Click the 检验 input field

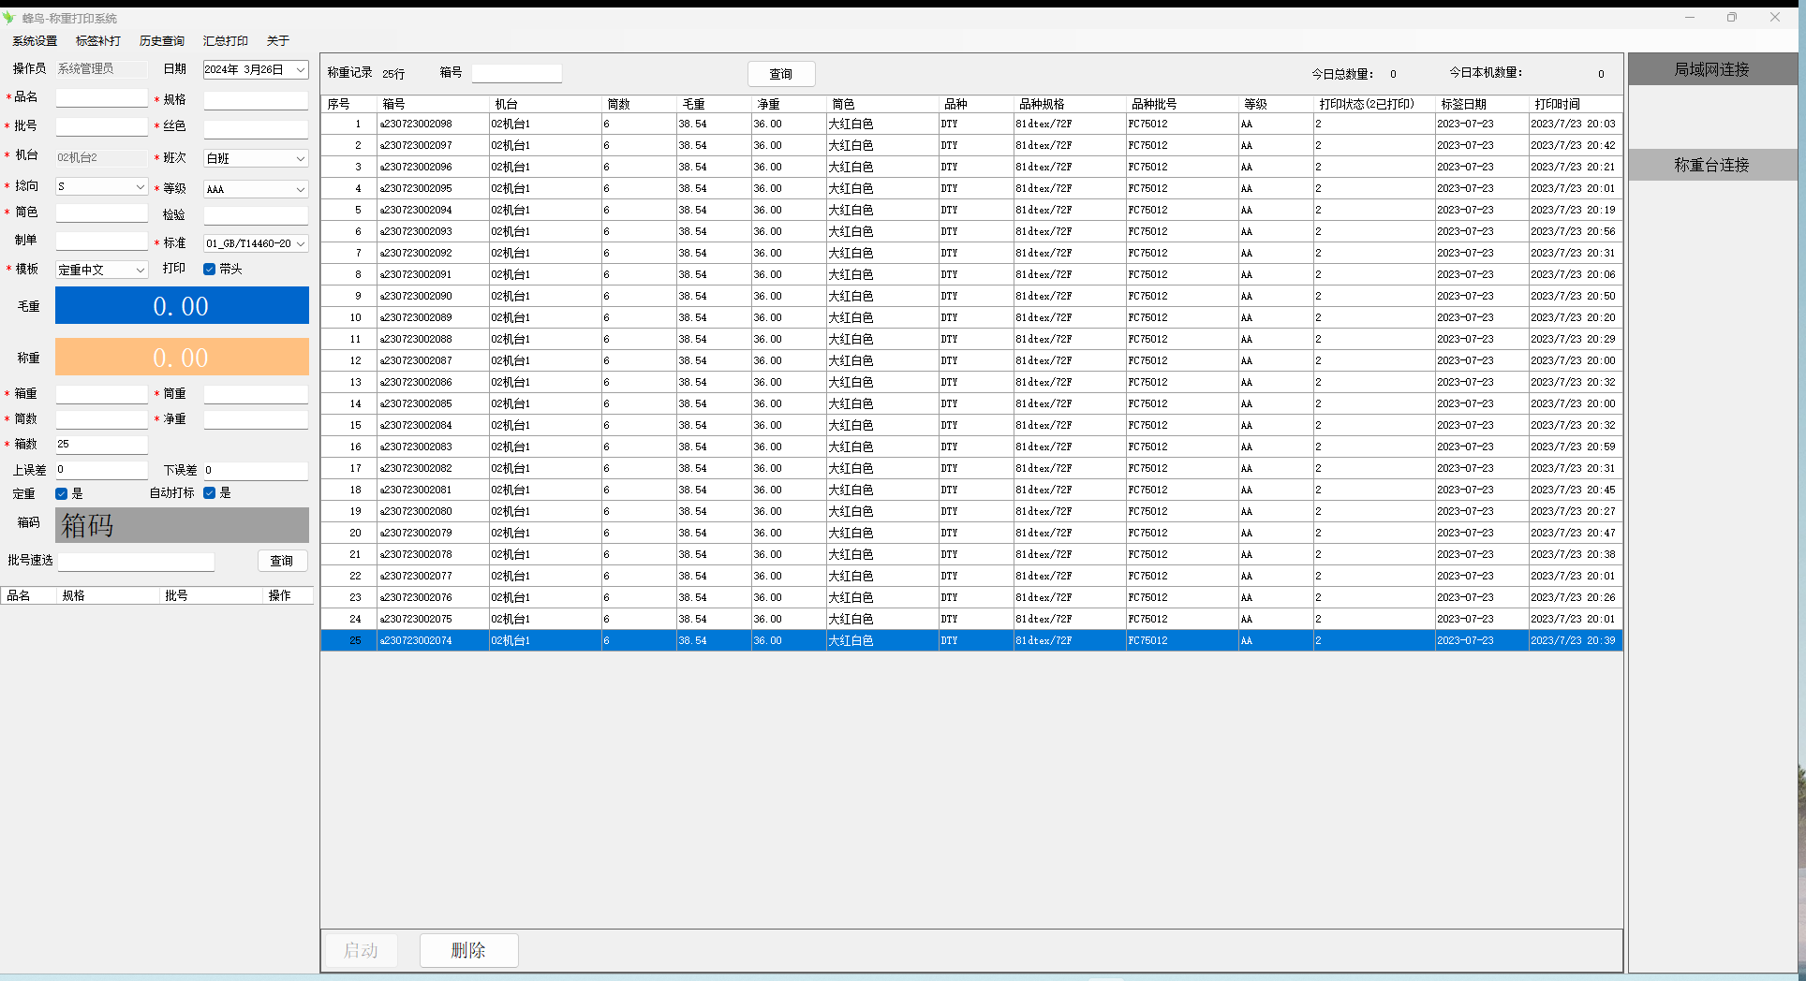[256, 215]
